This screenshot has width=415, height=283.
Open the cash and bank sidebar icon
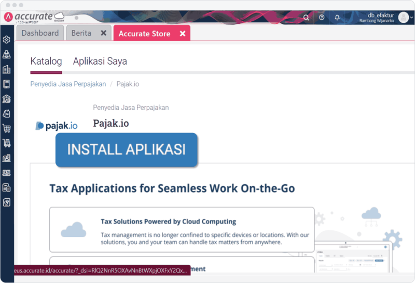[7, 99]
